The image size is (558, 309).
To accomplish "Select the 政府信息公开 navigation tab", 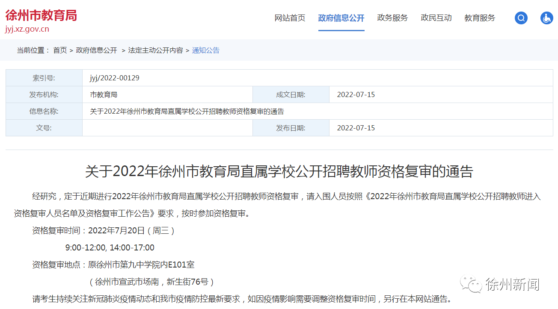I will point(341,18).
